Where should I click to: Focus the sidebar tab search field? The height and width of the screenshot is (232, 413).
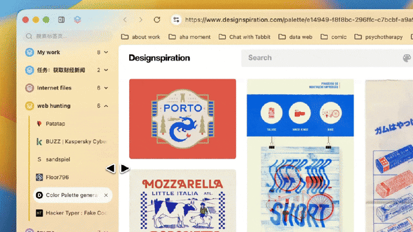68,36
